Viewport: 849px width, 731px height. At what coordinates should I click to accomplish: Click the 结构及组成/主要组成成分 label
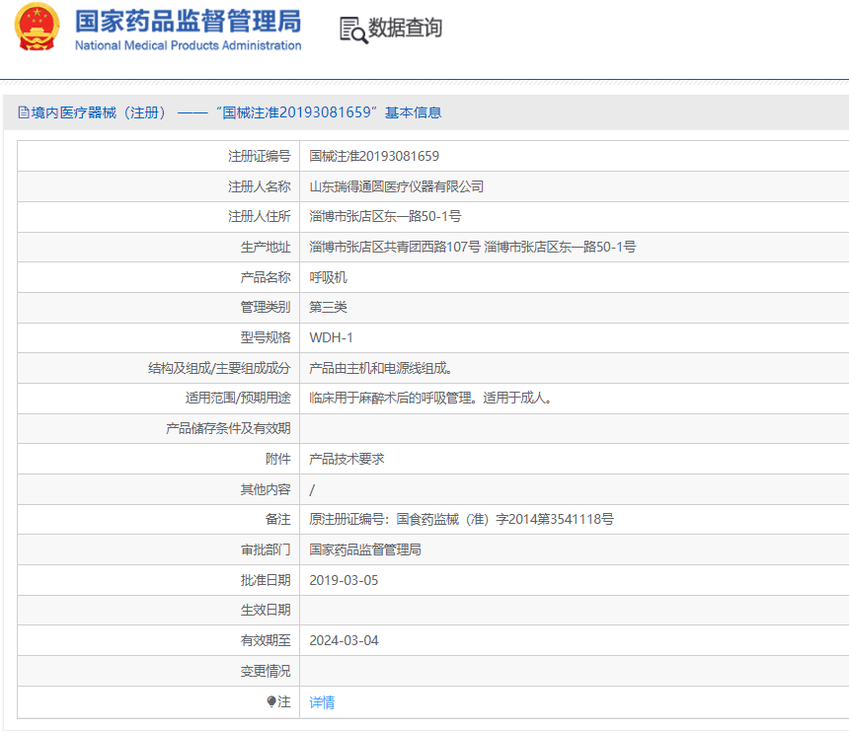(x=219, y=368)
